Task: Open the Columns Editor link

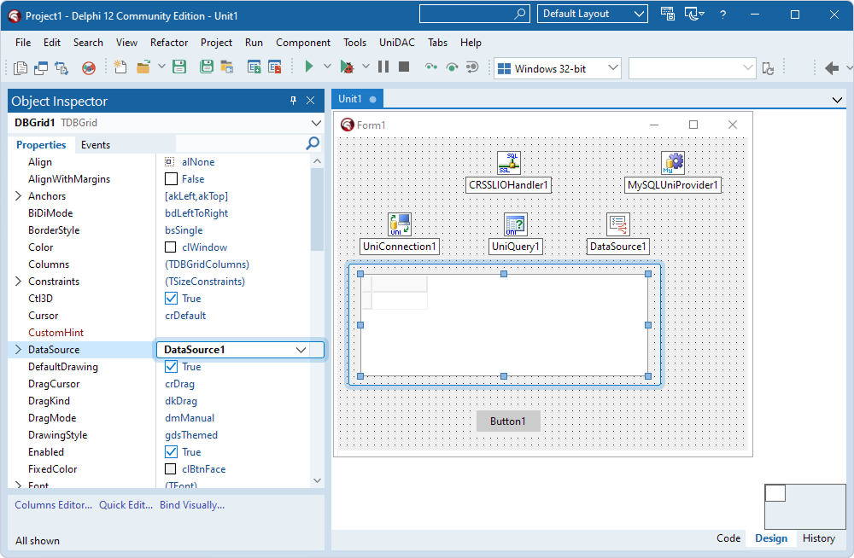Action: [53, 504]
